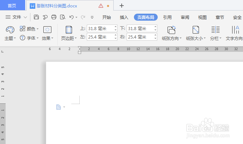This screenshot has height=144, width=243.
Task: Click the red warning triangle on document tab
Action: 101,6
